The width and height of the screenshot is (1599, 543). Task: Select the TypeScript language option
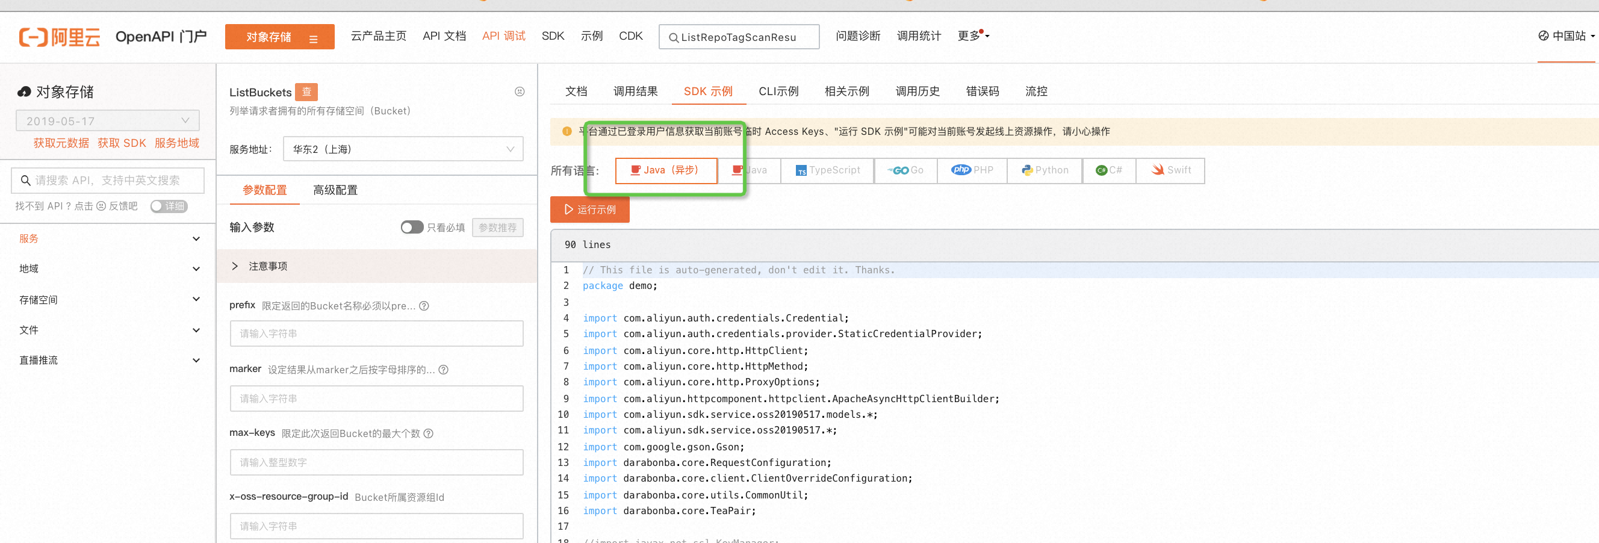click(x=827, y=170)
